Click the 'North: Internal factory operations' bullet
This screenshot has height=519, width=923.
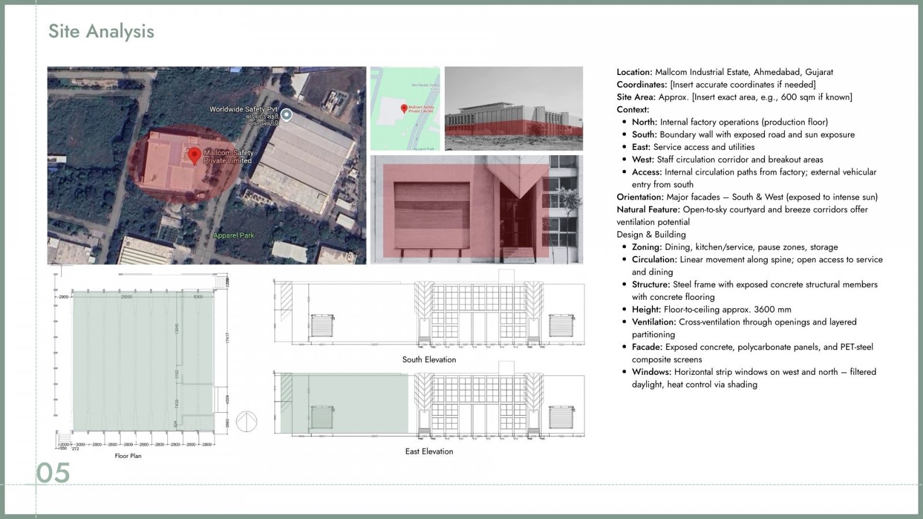point(730,122)
